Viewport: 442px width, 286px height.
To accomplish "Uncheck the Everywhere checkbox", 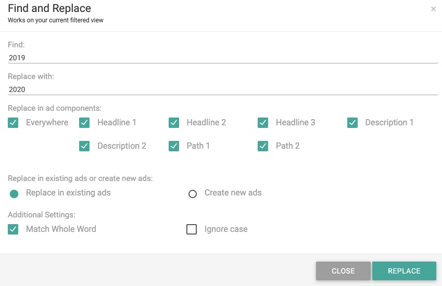I will point(13,123).
